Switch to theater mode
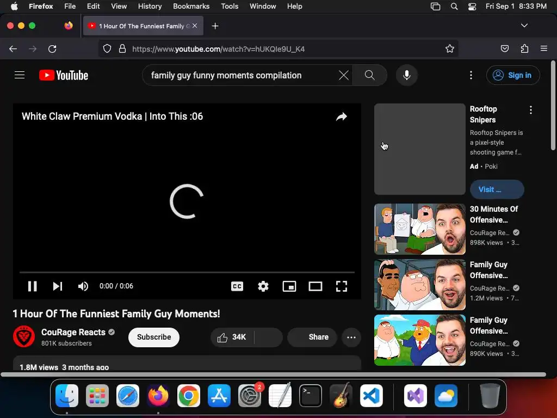The image size is (557, 418). (315, 286)
